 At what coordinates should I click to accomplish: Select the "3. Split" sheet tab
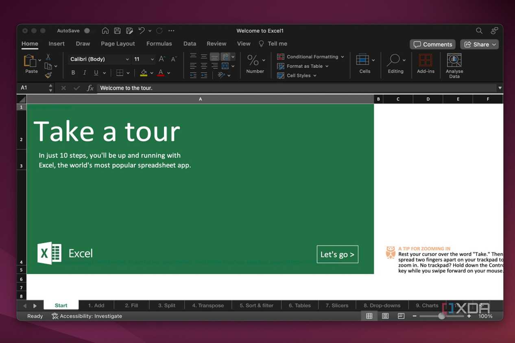click(167, 305)
